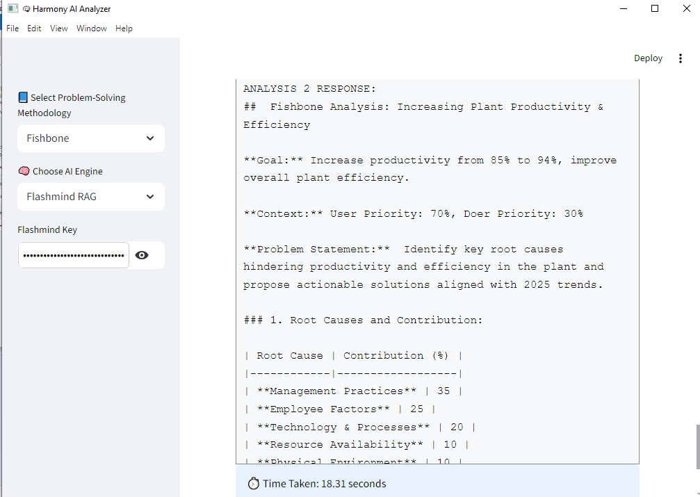Click the stopwatch icon near Time Taken
The width and height of the screenshot is (700, 497).
[253, 483]
